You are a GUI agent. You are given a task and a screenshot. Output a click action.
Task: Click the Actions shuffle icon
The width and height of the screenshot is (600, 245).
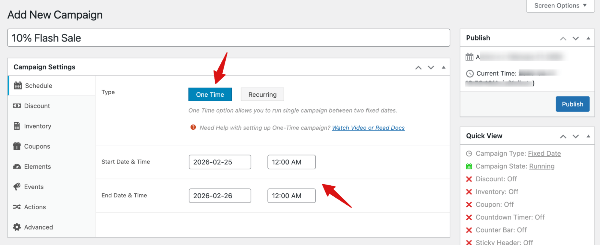tap(17, 207)
